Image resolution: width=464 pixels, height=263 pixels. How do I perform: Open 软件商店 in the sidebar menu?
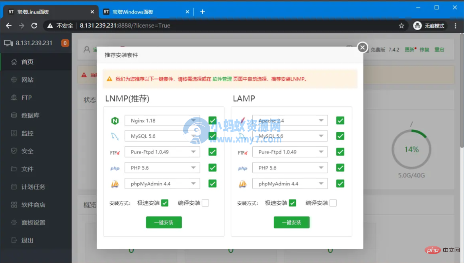point(36,205)
